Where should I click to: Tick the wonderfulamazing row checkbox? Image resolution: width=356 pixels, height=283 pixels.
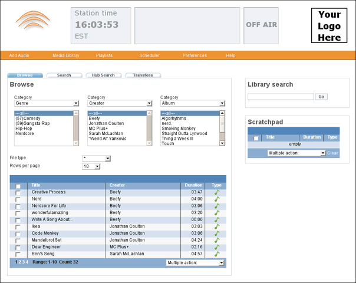[x=18, y=213]
